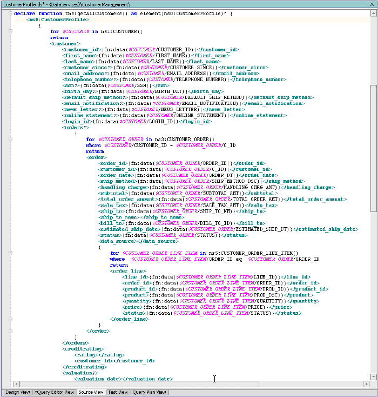
Task: Click the <product_id> element line
Action: 225,289
